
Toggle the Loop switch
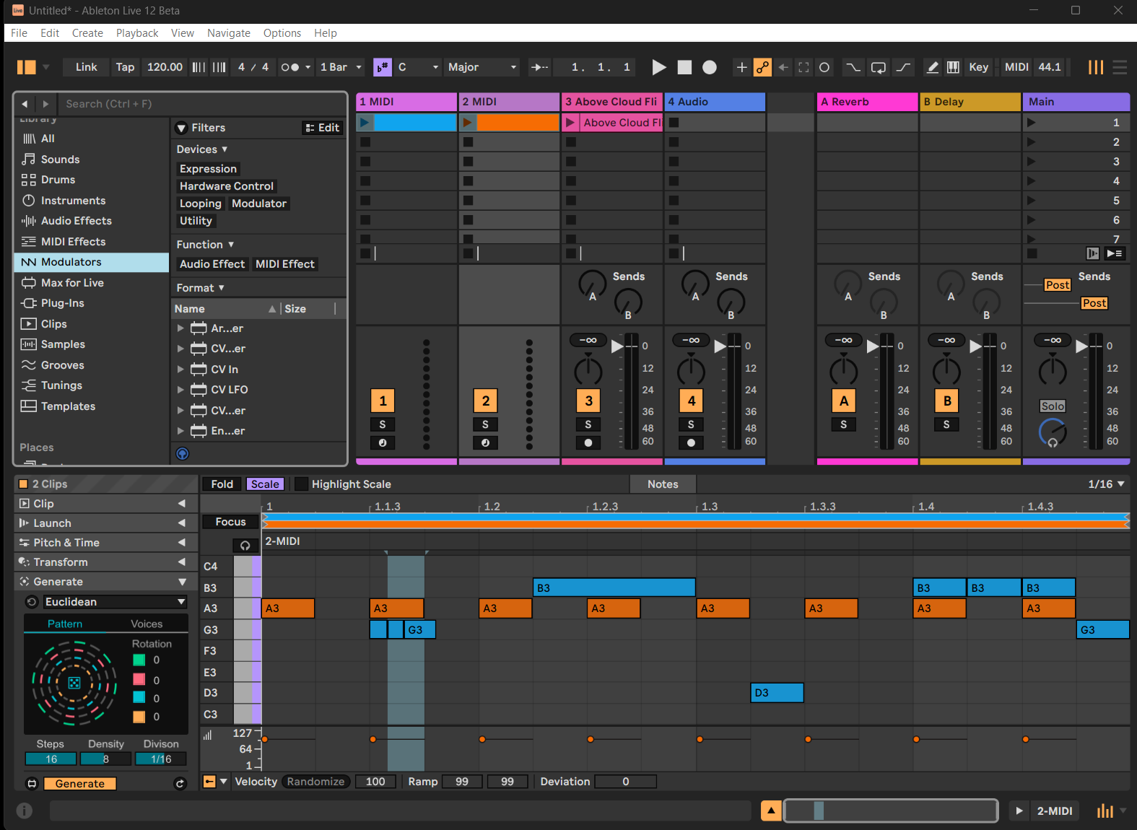879,67
